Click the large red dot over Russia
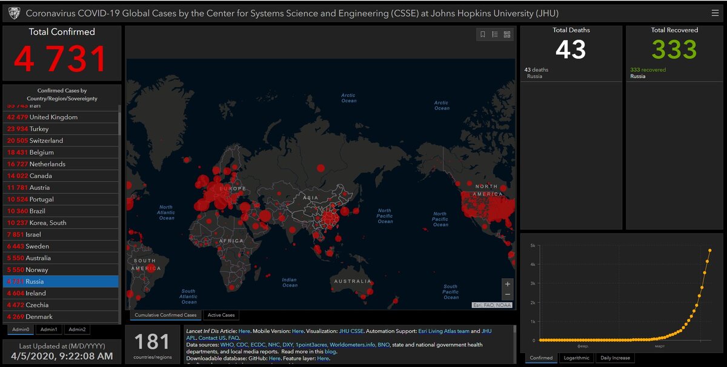727x367 pixels. (x=319, y=168)
